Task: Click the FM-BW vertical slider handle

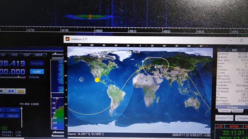Action: coord(22,108)
